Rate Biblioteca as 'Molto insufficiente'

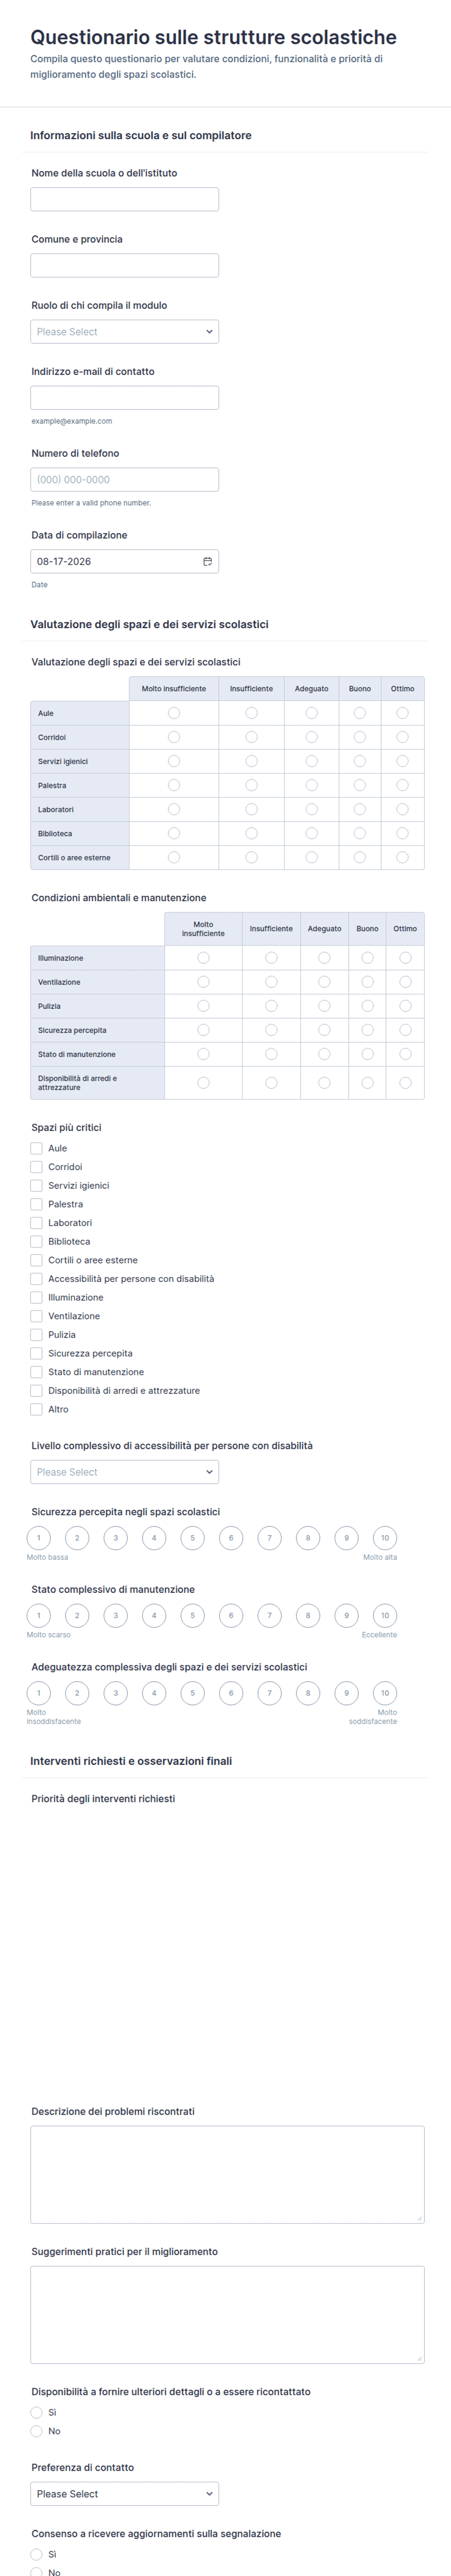coord(174,833)
